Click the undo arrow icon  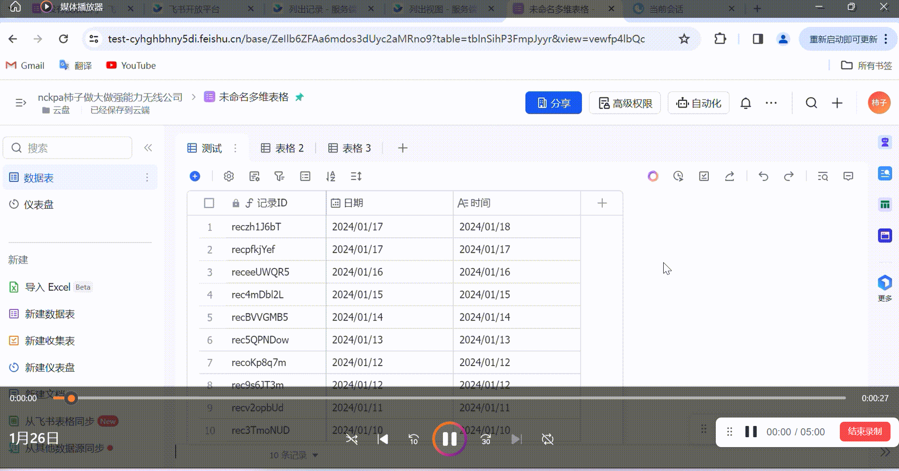763,176
